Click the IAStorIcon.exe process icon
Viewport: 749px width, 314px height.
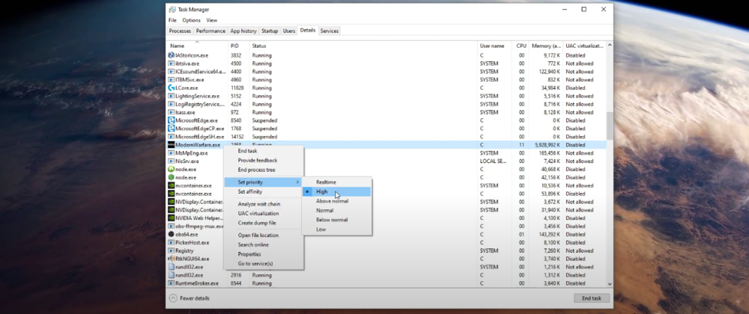(172, 55)
